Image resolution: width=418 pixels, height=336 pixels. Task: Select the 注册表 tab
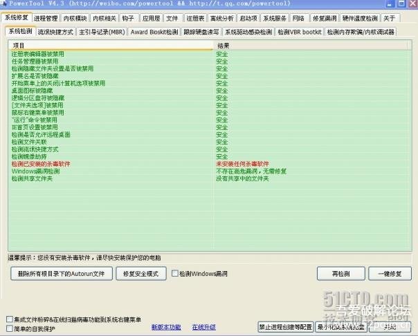(x=195, y=18)
